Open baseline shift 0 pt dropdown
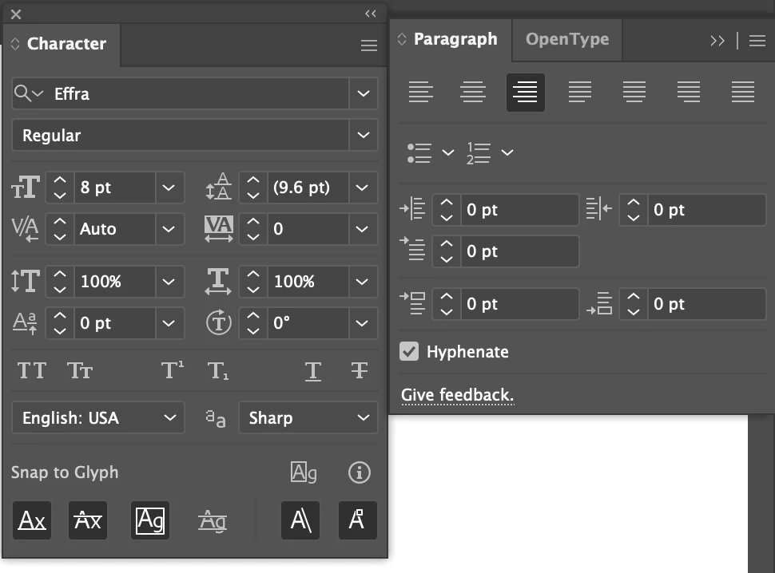This screenshot has width=775, height=573. (x=169, y=323)
